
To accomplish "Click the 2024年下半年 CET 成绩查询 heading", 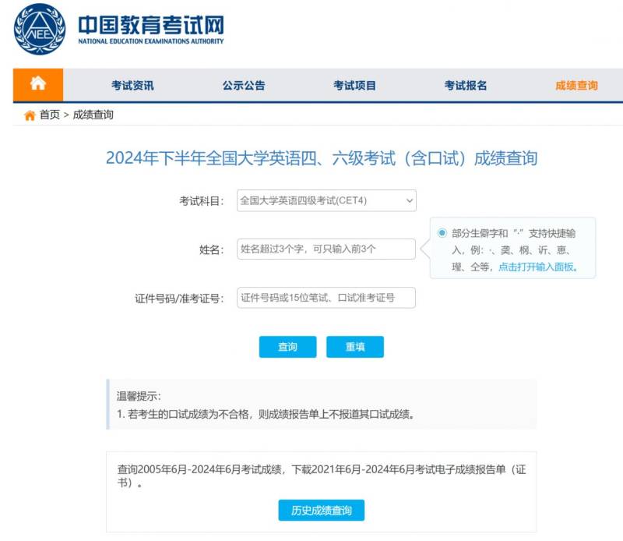I will pyautogui.click(x=322, y=158).
